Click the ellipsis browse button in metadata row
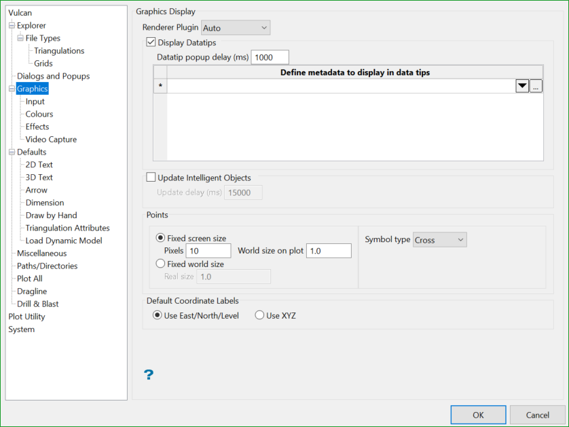 point(536,86)
